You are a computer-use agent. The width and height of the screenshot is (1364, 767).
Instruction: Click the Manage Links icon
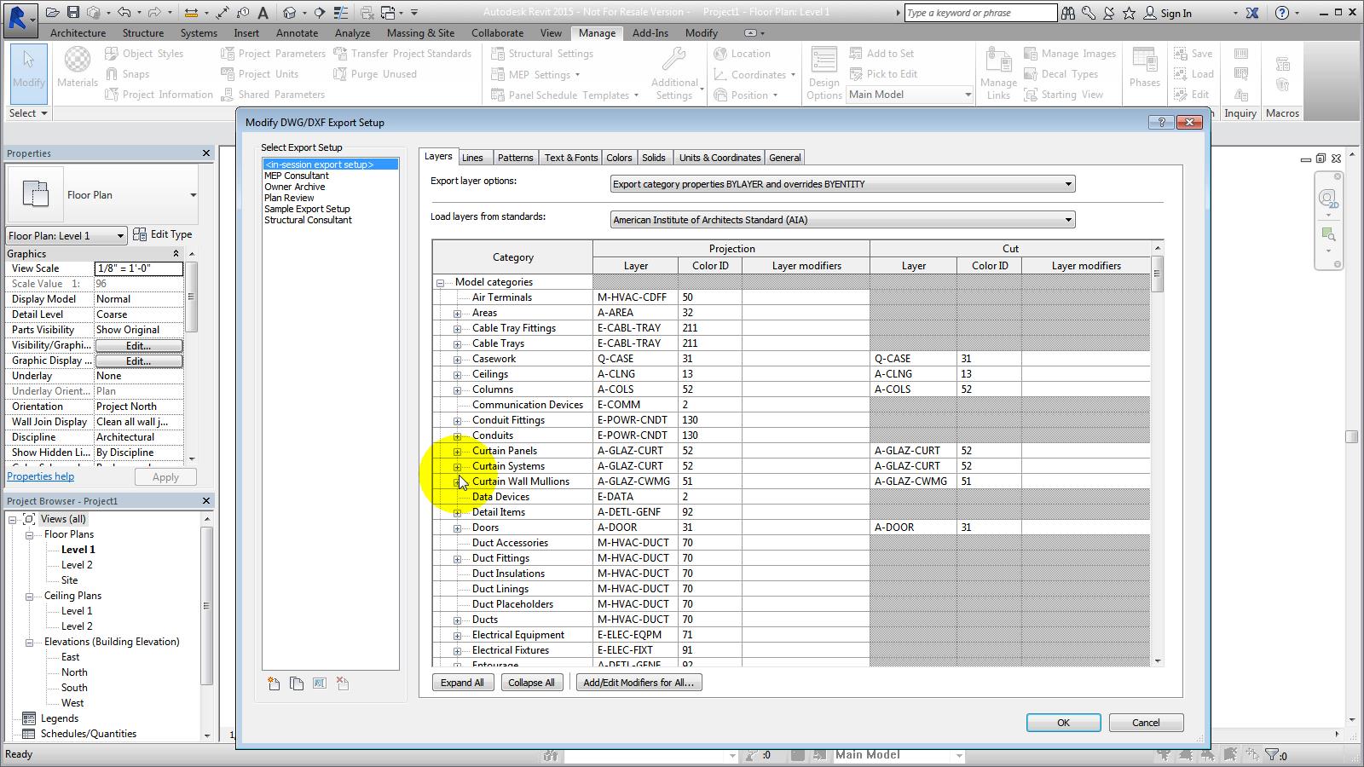pos(997,61)
